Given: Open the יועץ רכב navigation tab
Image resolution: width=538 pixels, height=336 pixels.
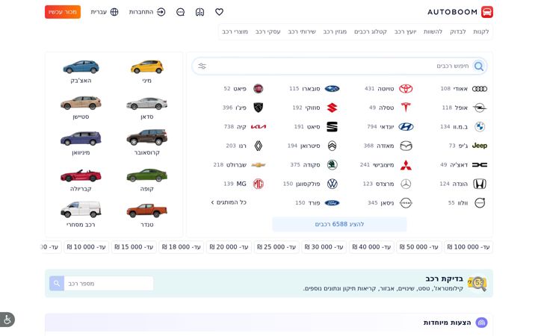Looking at the screenshot, I should pos(405,31).
